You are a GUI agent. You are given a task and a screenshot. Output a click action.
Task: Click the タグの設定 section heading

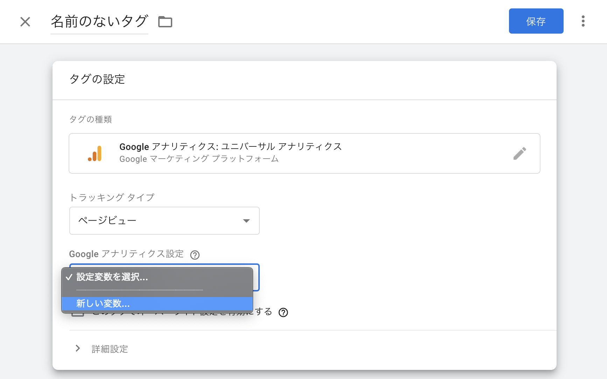click(97, 79)
